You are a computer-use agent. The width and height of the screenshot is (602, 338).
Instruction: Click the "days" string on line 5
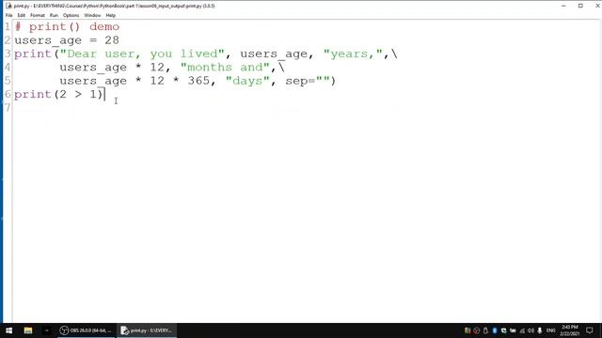[247, 81]
